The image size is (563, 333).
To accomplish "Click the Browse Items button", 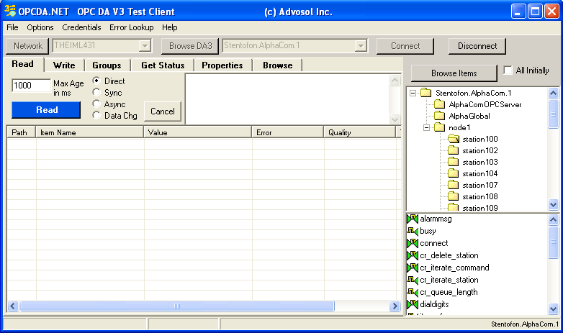I will click(x=454, y=73).
